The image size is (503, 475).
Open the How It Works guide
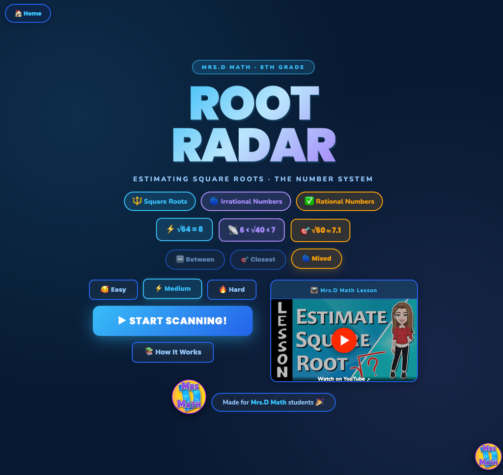(172, 352)
